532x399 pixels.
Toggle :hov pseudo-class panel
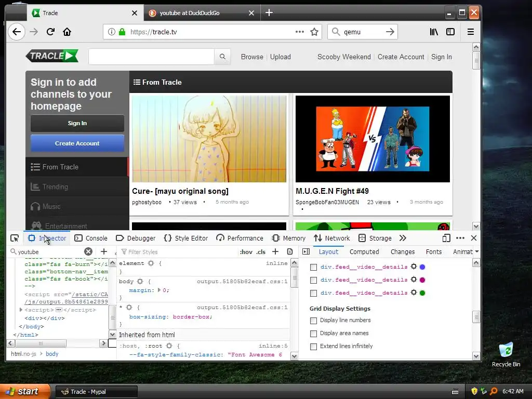point(246,252)
